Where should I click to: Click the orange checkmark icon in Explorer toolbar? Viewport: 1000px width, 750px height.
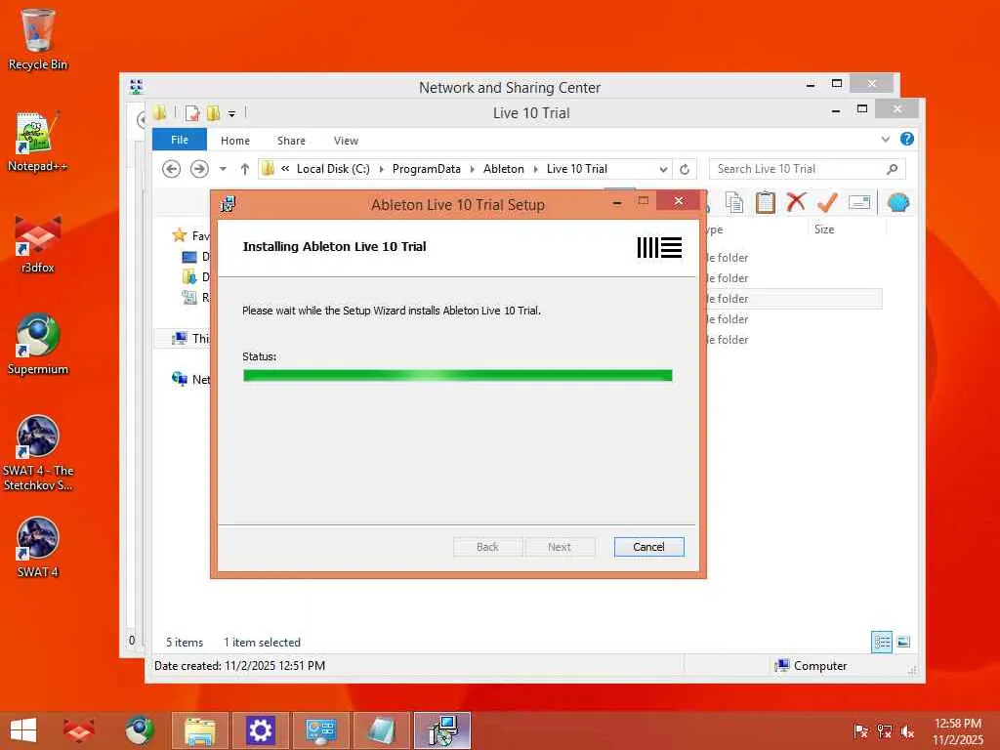pyautogui.click(x=827, y=203)
